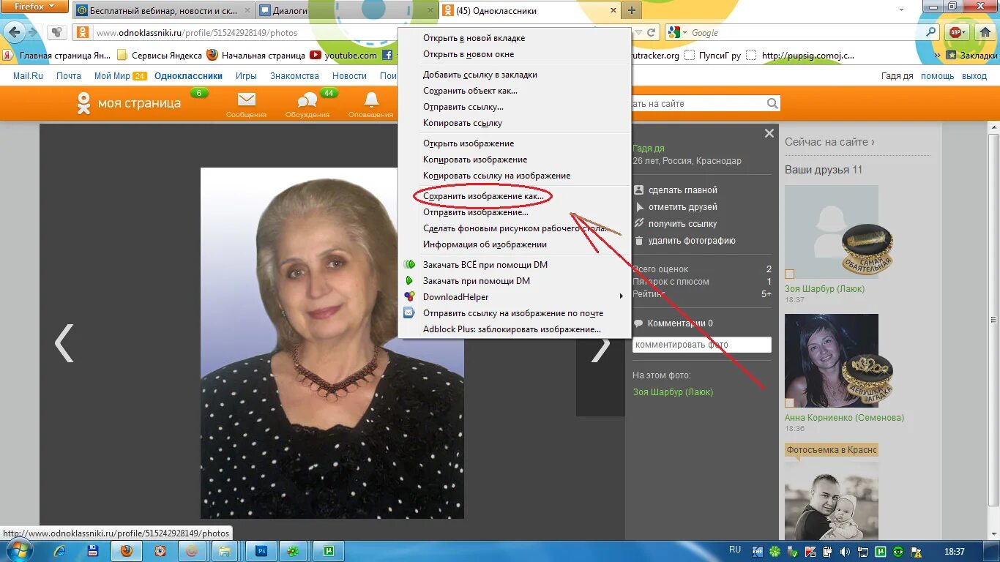Click 'сделать главной' link
The height and width of the screenshot is (562, 1000).
click(683, 190)
